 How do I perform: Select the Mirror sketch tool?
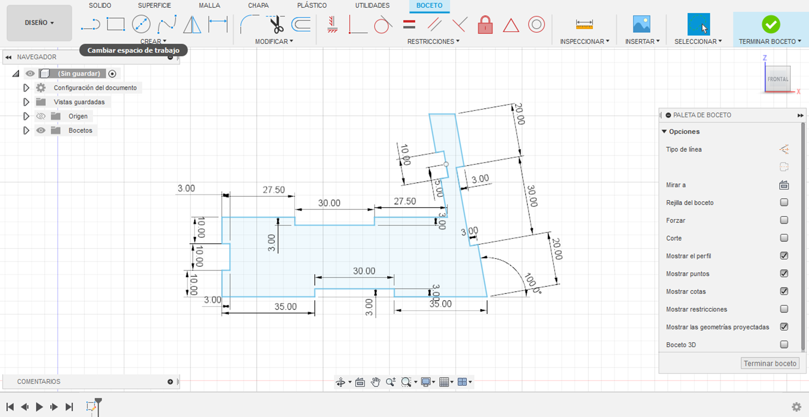pyautogui.click(x=192, y=24)
